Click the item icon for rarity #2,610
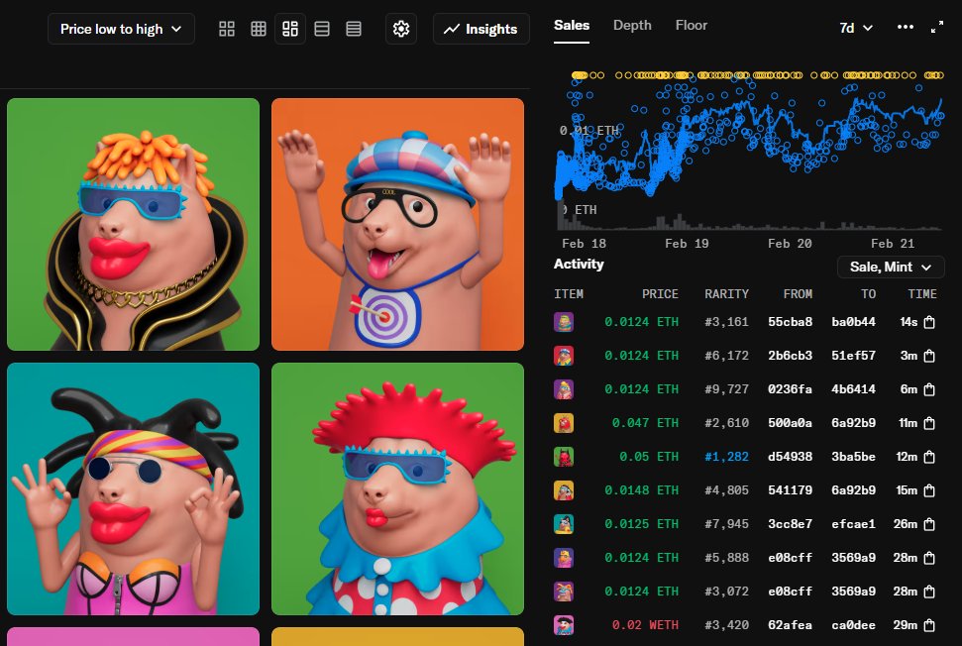This screenshot has height=646, width=962. tap(564, 423)
